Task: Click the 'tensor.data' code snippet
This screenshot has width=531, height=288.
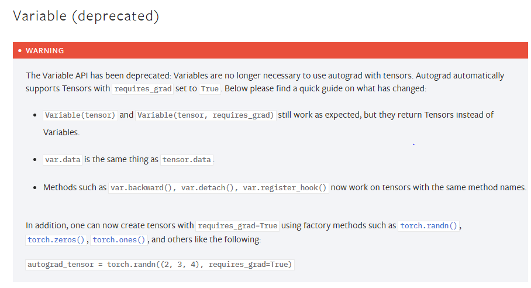Action: click(x=188, y=160)
